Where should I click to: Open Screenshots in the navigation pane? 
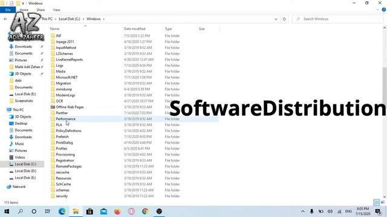pyautogui.click(x=24, y=101)
